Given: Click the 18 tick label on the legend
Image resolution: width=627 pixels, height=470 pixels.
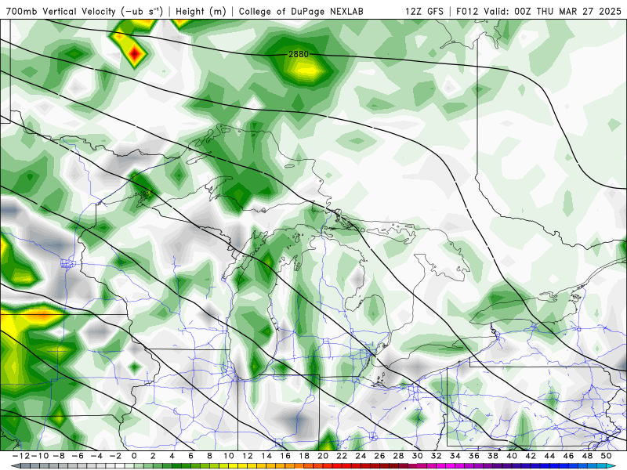Looking at the screenshot, I should (304, 456).
